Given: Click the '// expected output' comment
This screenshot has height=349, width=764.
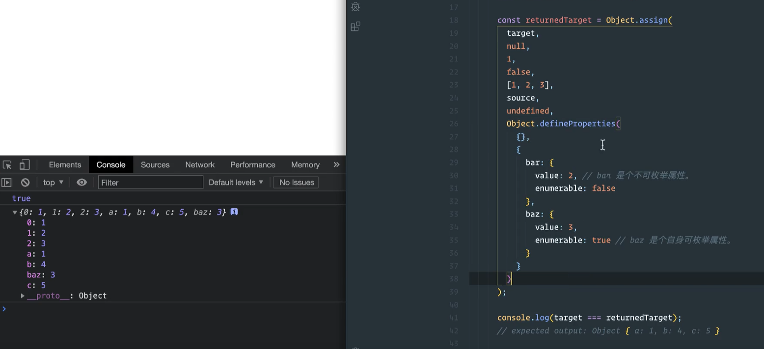Looking at the screenshot, I should [608, 331].
